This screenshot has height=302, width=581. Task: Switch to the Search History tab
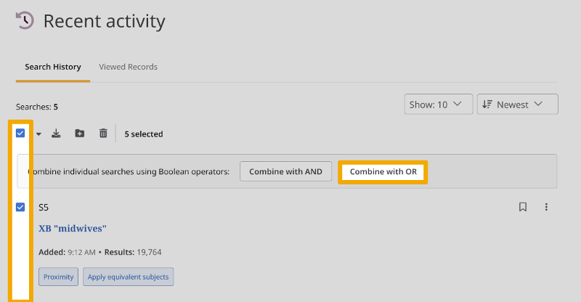53,67
